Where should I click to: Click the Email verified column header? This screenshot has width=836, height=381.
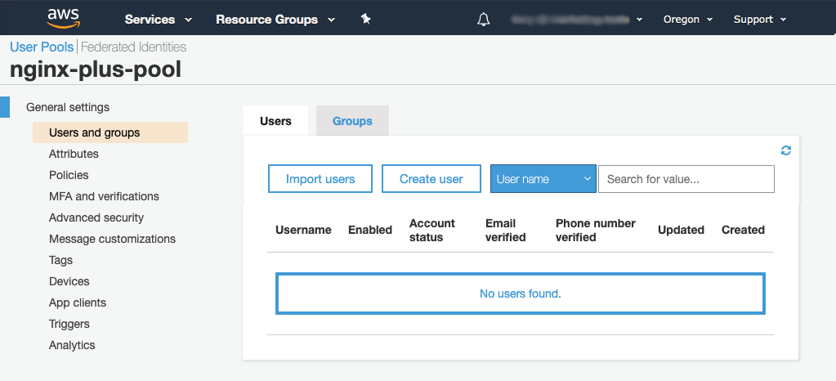tap(505, 230)
